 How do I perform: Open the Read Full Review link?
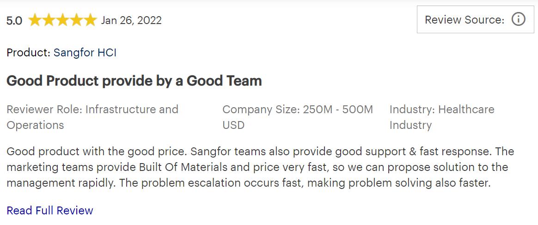50,211
